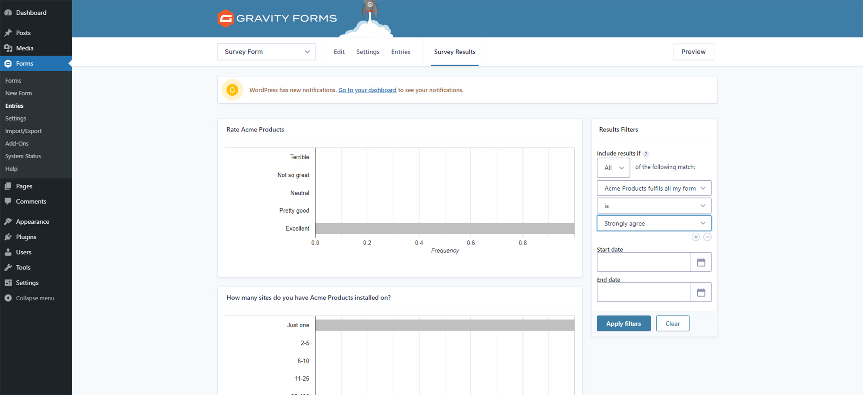Viewport: 863px width, 395px height.
Task: Open the Strongly agree value dropdown
Action: (654, 223)
